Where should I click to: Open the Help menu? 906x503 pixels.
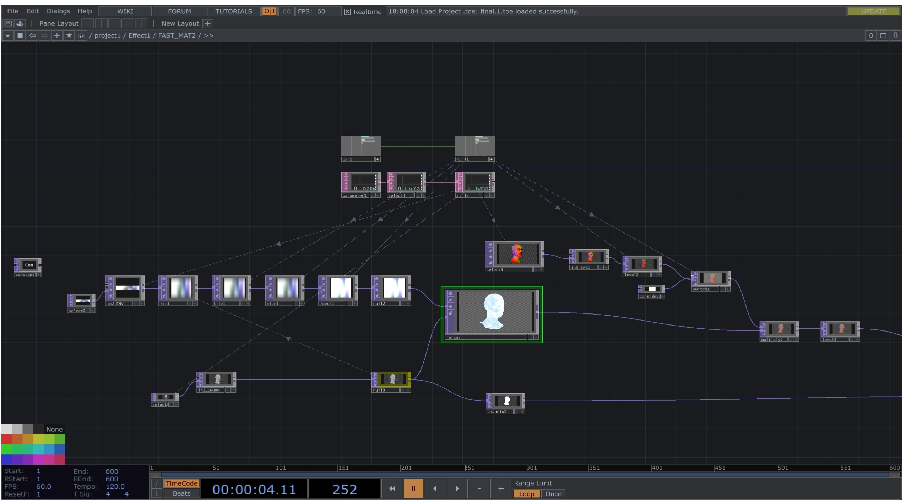85,11
